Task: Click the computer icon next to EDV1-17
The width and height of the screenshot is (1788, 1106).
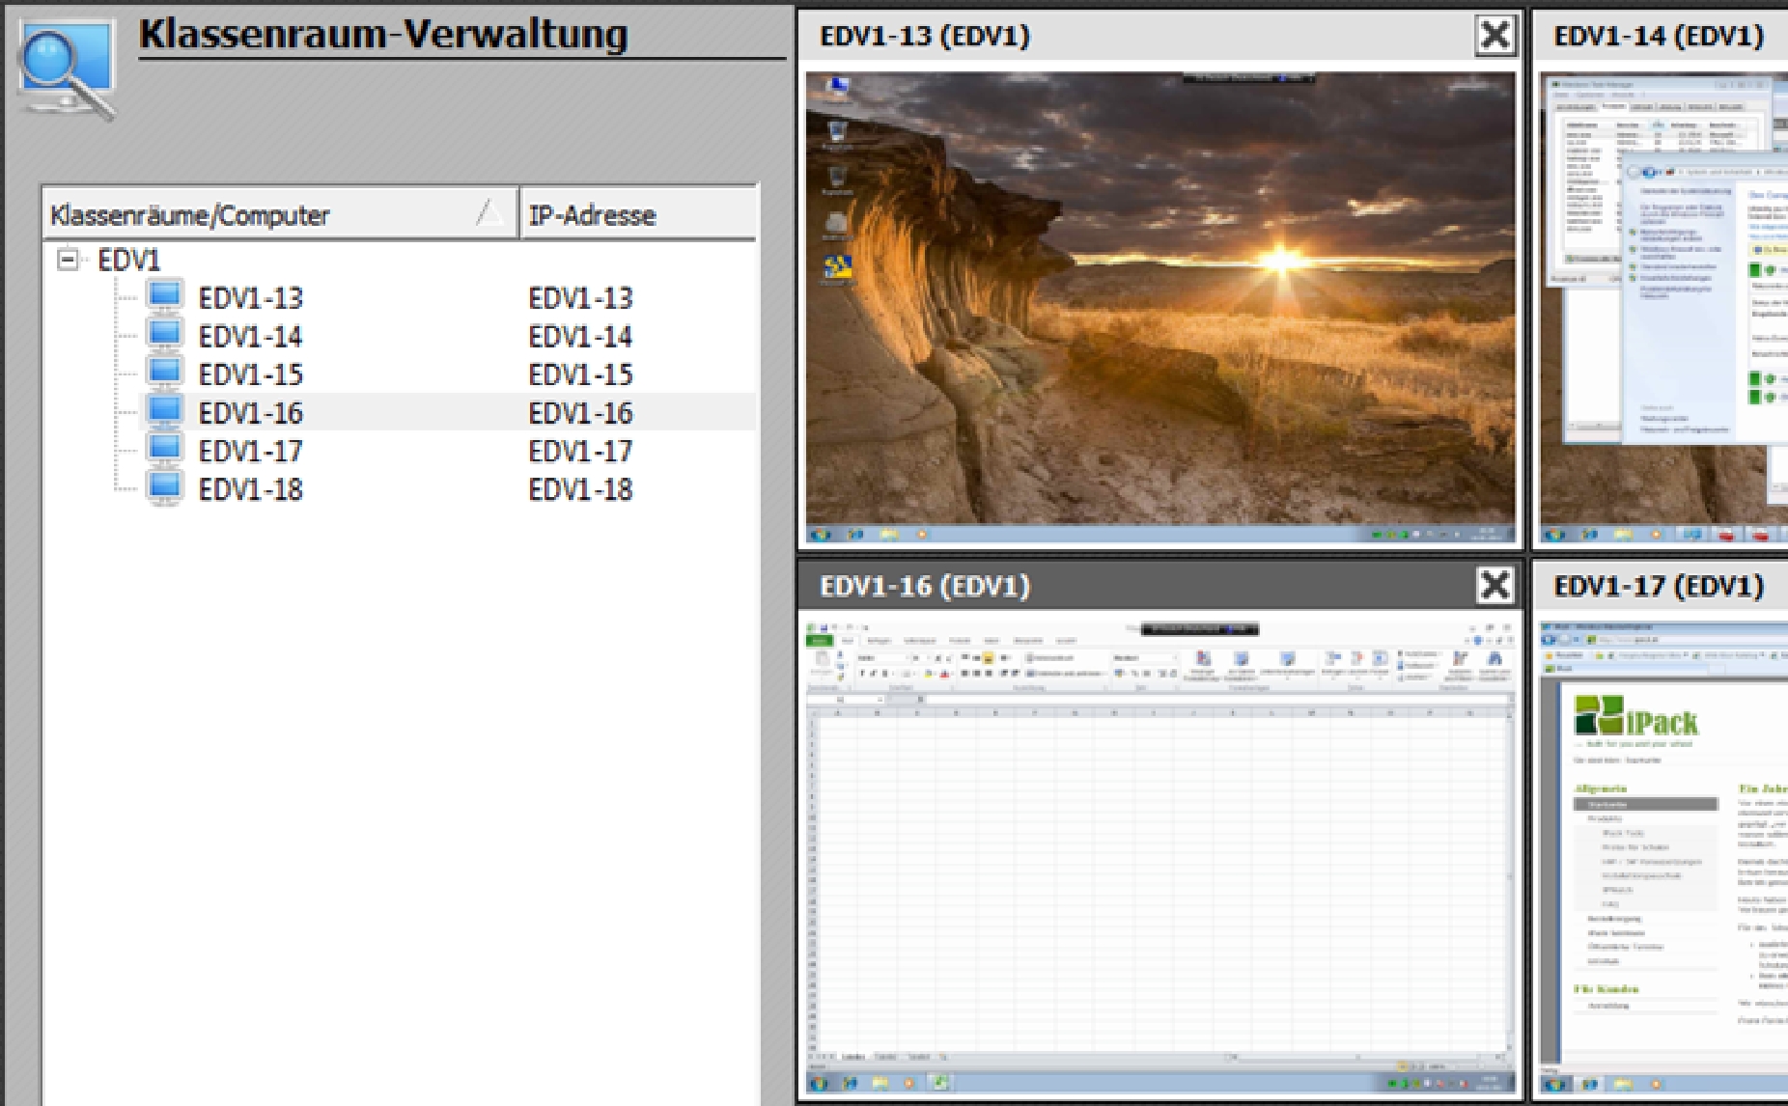Action: [165, 451]
